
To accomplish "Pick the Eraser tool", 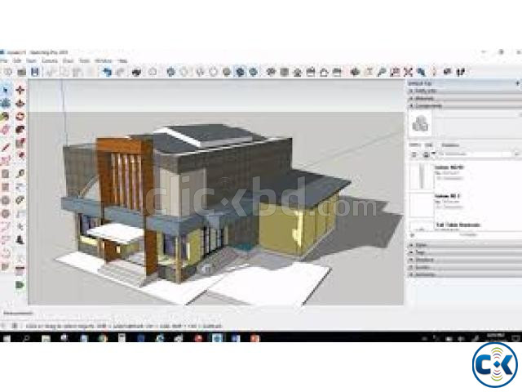I will pyautogui.click(x=5, y=127).
